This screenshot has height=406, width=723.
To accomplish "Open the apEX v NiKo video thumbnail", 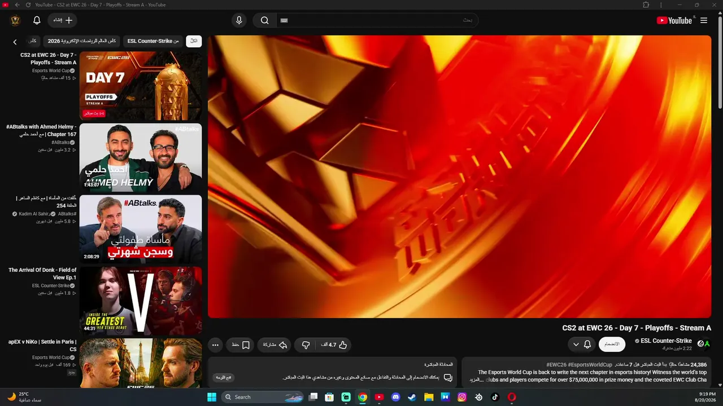I will coord(141,363).
